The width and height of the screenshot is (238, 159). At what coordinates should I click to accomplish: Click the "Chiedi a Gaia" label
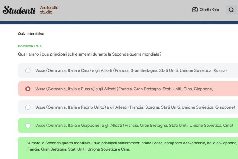209,10
